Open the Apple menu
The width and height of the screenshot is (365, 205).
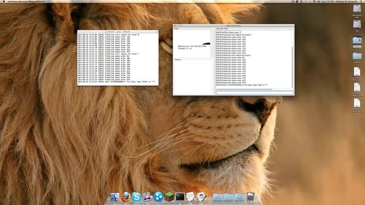(4, 1)
